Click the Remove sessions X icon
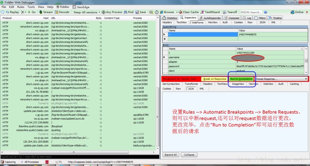 coord(23,12)
